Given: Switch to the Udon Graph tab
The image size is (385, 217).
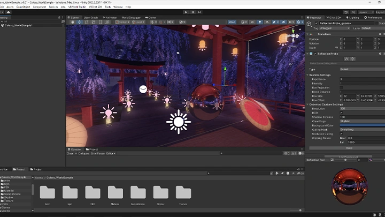Looking at the screenshot, I should [90, 18].
